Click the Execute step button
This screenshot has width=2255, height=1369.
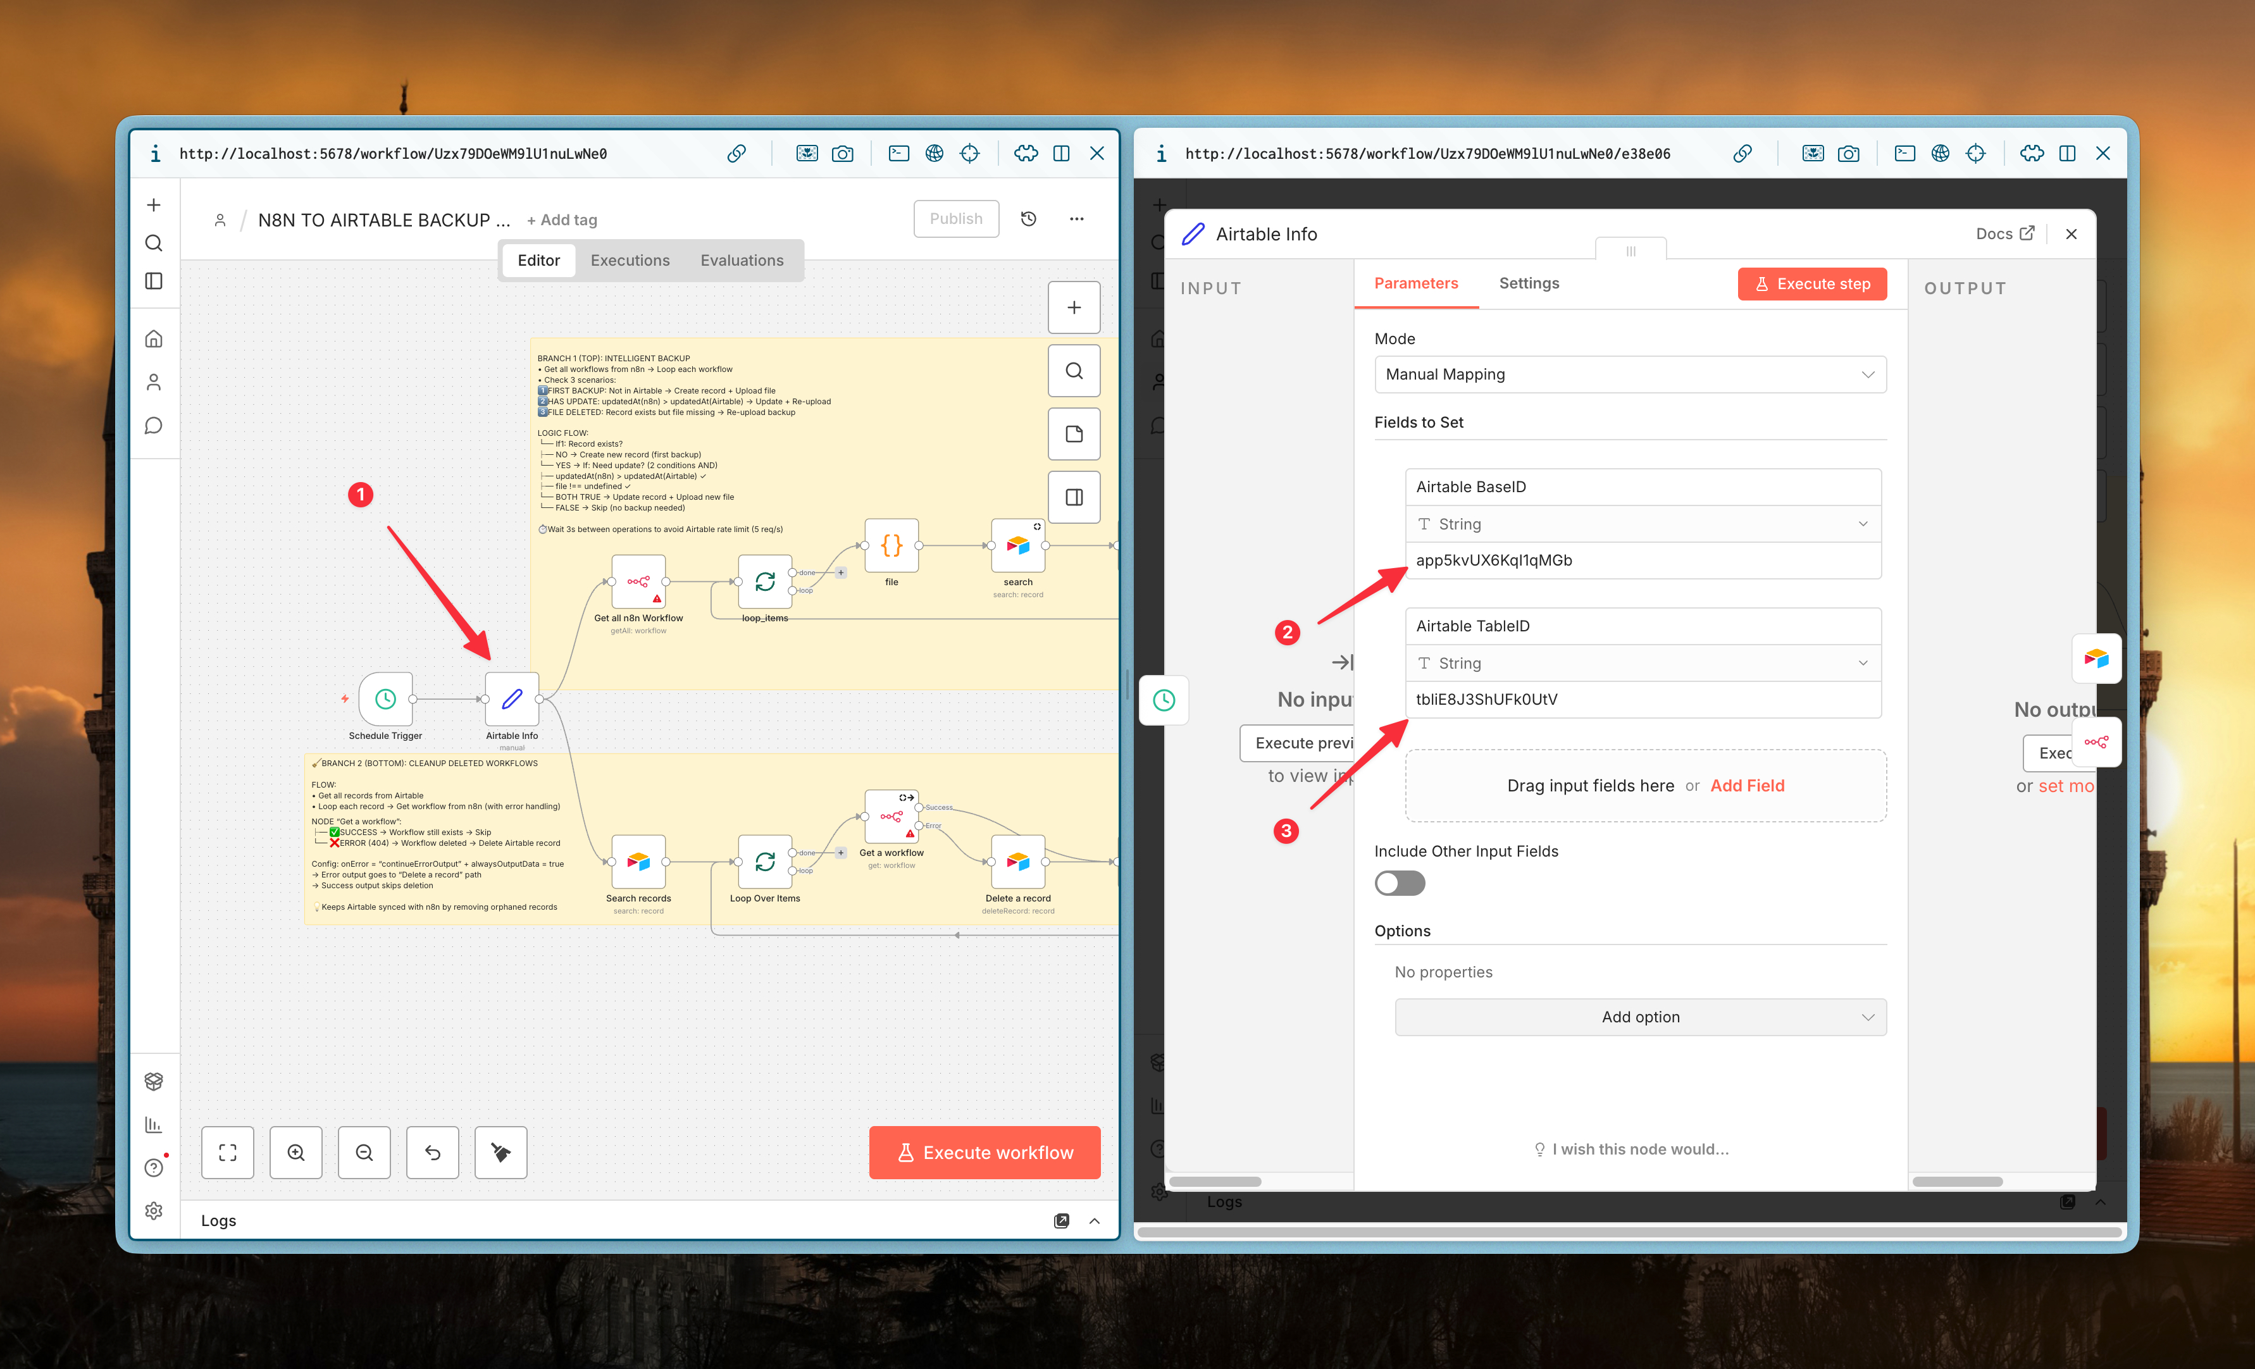[x=1812, y=283]
